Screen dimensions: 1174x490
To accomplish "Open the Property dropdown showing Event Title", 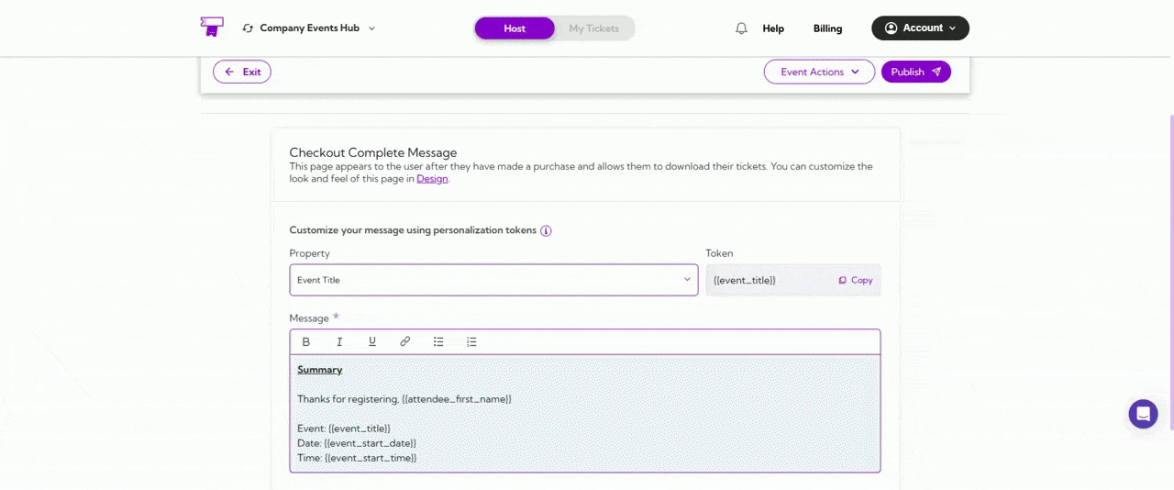I will coord(493,280).
